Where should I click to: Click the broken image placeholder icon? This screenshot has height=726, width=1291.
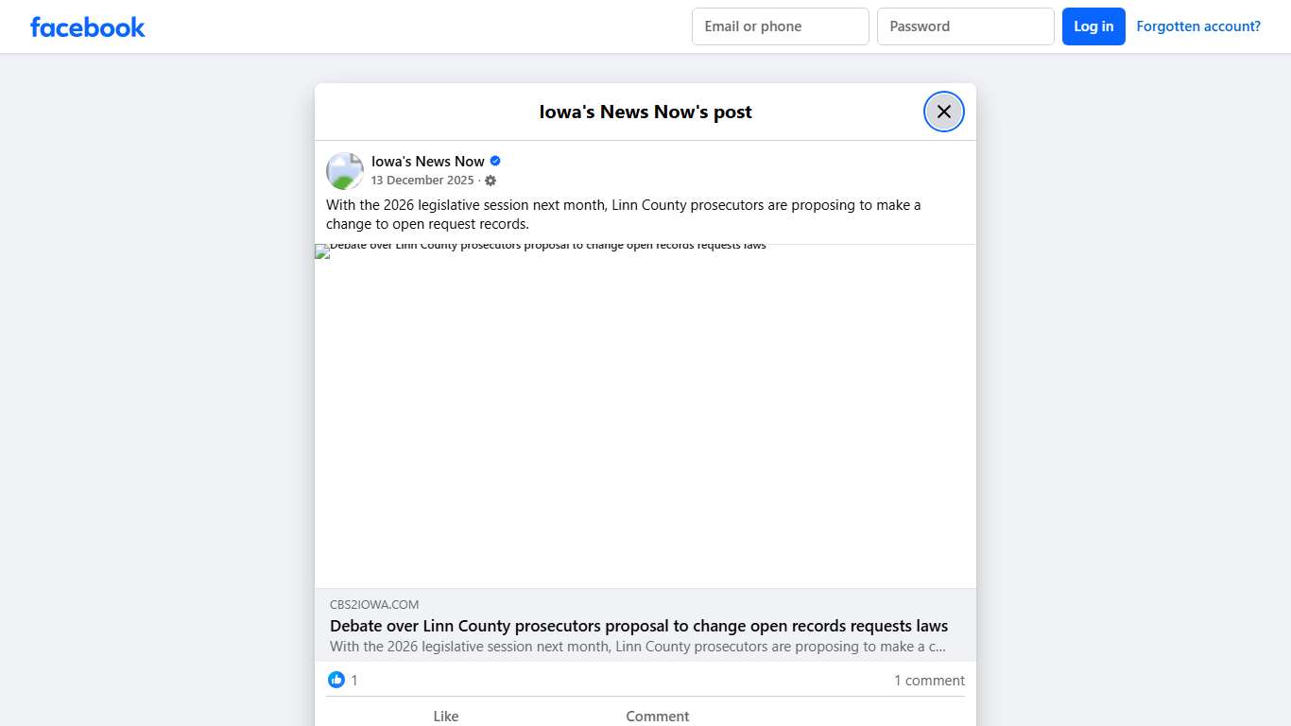coord(320,251)
